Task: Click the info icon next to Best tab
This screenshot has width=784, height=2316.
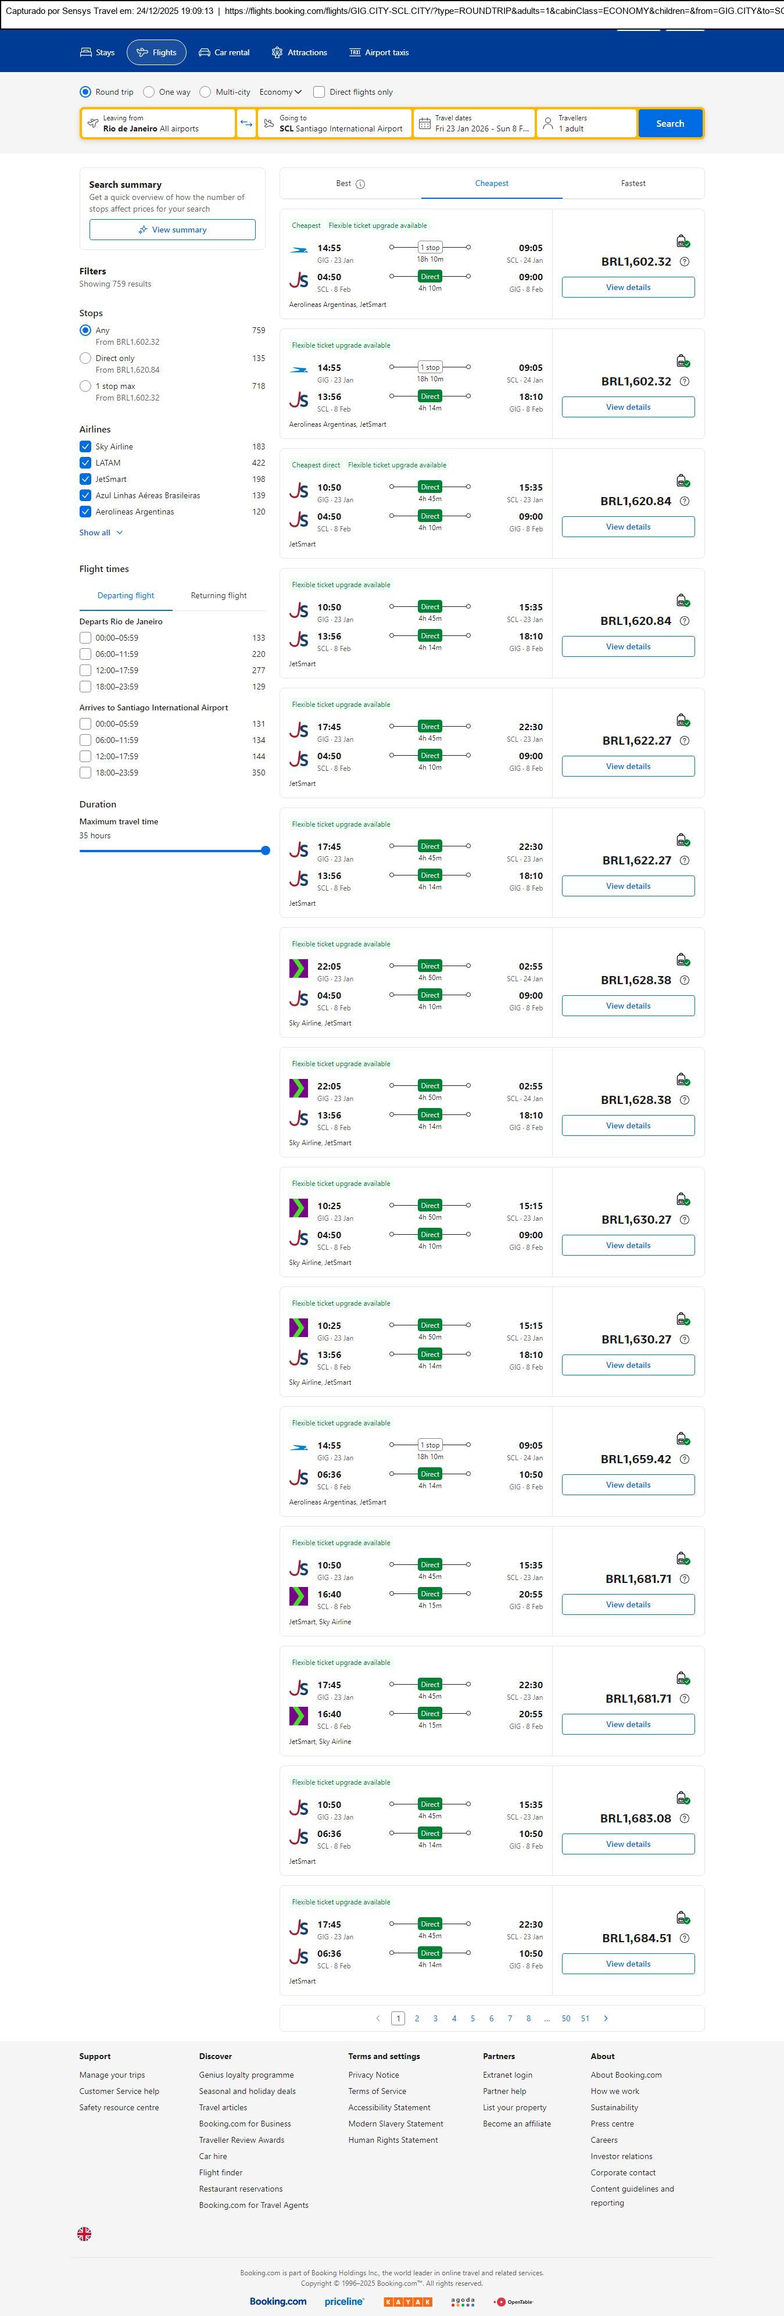Action: [x=360, y=184]
